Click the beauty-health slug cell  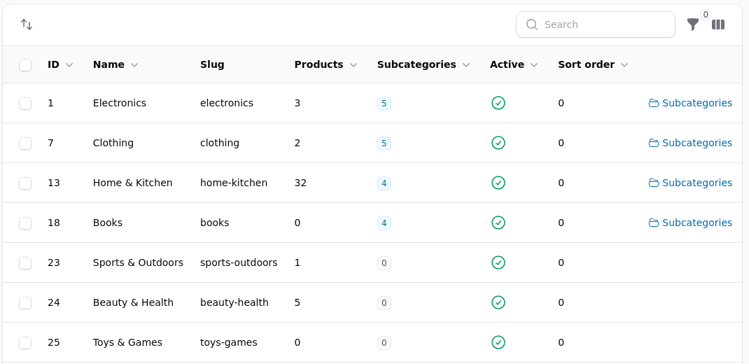point(234,302)
